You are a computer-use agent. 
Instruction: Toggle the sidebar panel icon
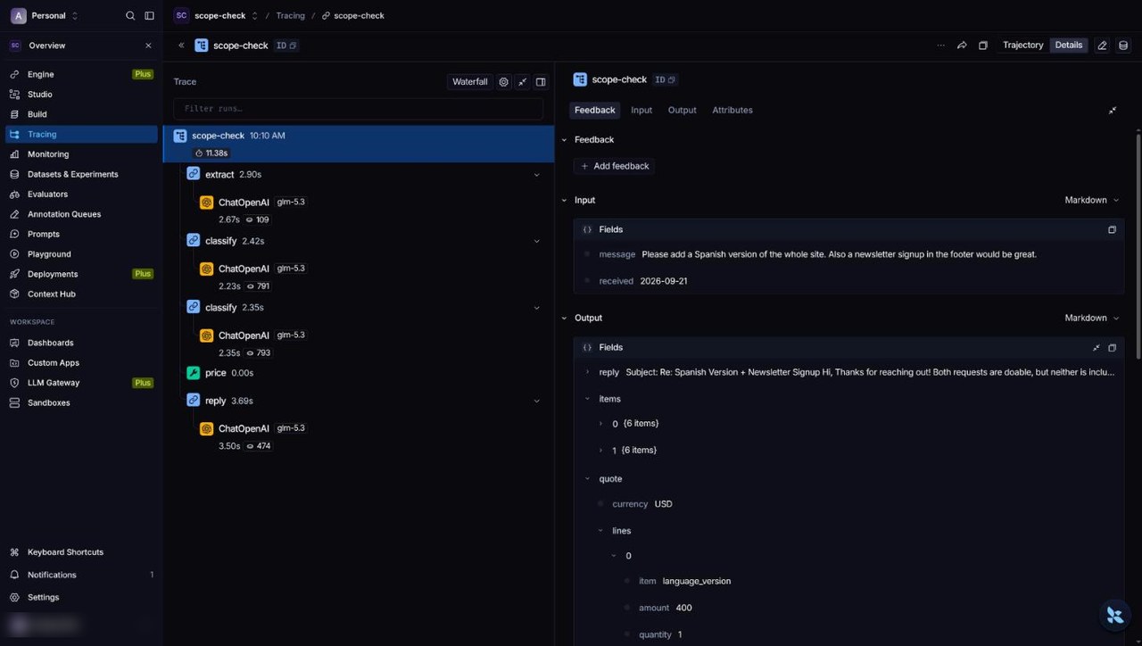click(149, 15)
